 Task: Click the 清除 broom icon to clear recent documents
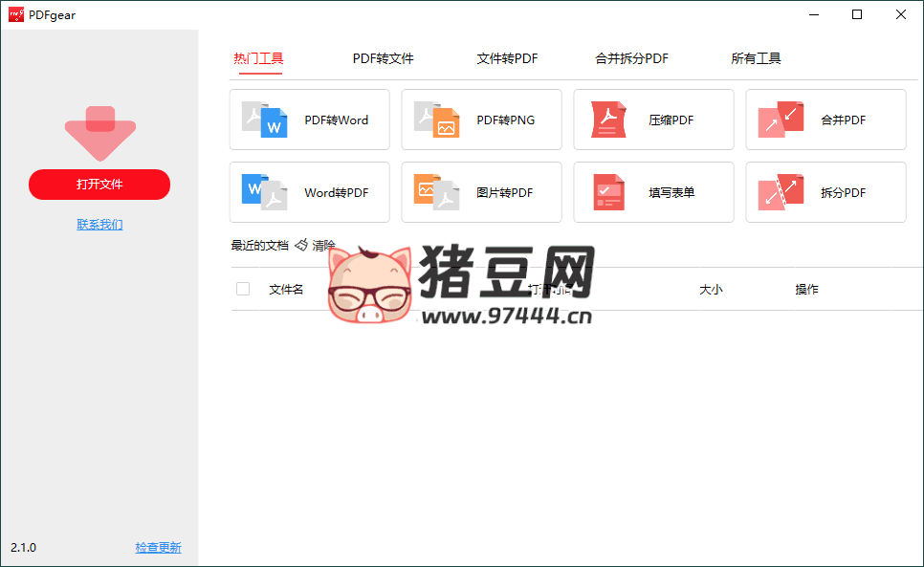click(299, 245)
